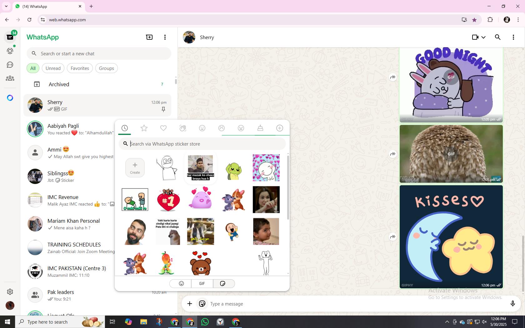
Task: Open Aabiyah Pagli chat
Action: coord(69,129)
